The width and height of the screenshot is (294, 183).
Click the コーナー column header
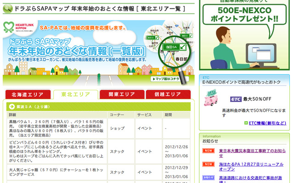(121, 115)
